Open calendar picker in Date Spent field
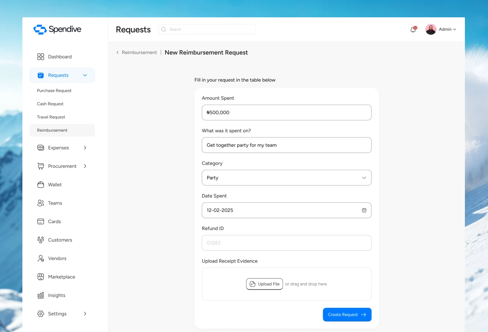Viewport: 488px width, 332px height. tap(364, 210)
